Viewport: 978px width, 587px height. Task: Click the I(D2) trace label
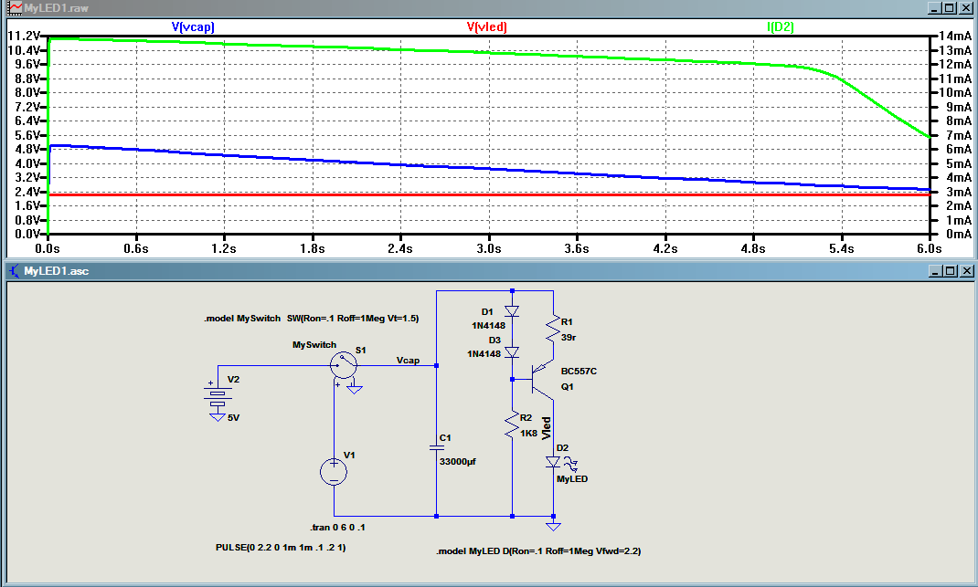(780, 26)
